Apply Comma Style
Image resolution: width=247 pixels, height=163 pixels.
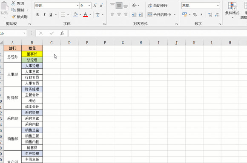click(201, 15)
